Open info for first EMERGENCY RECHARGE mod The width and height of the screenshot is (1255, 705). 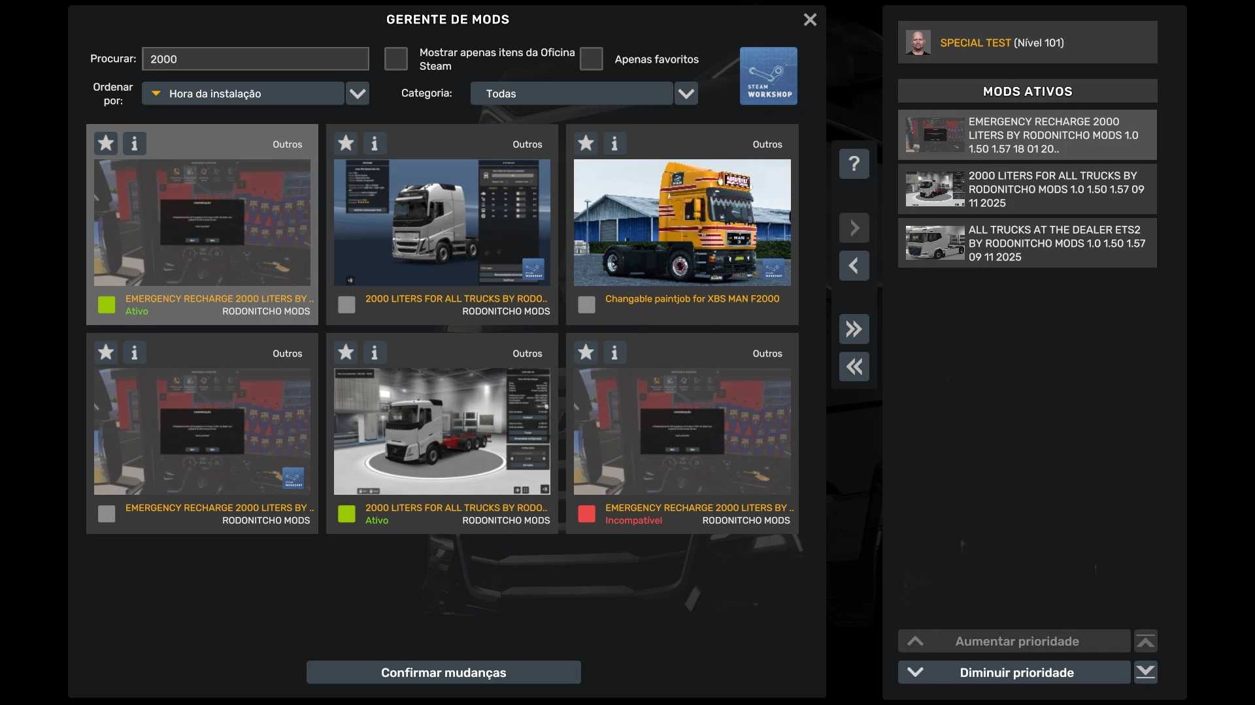[135, 143]
